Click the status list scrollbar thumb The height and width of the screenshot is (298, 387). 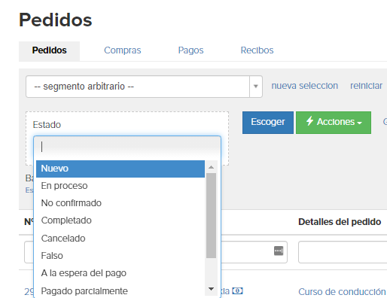(211, 215)
